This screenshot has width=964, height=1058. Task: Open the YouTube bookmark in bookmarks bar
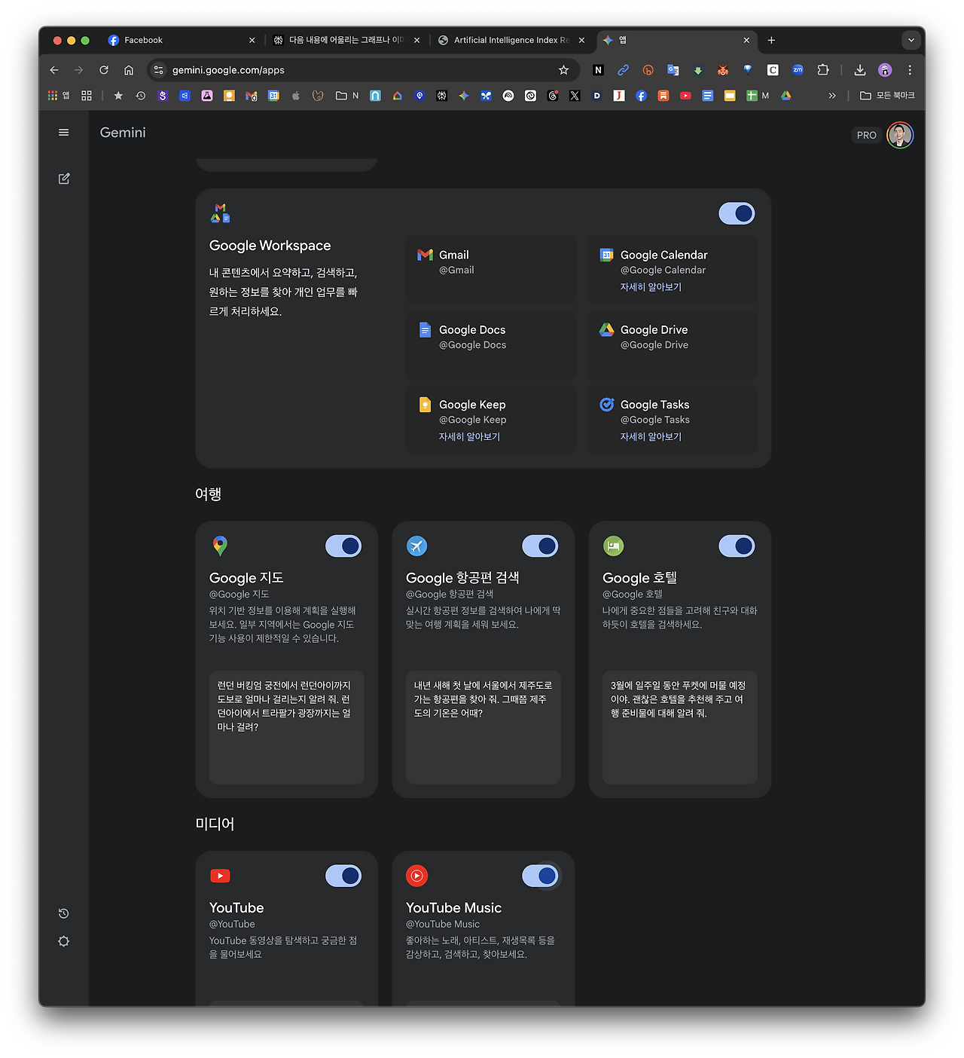pyautogui.click(x=685, y=96)
